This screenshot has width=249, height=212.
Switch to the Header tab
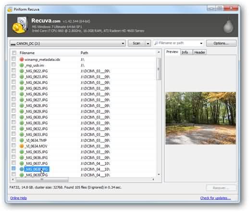(199, 52)
